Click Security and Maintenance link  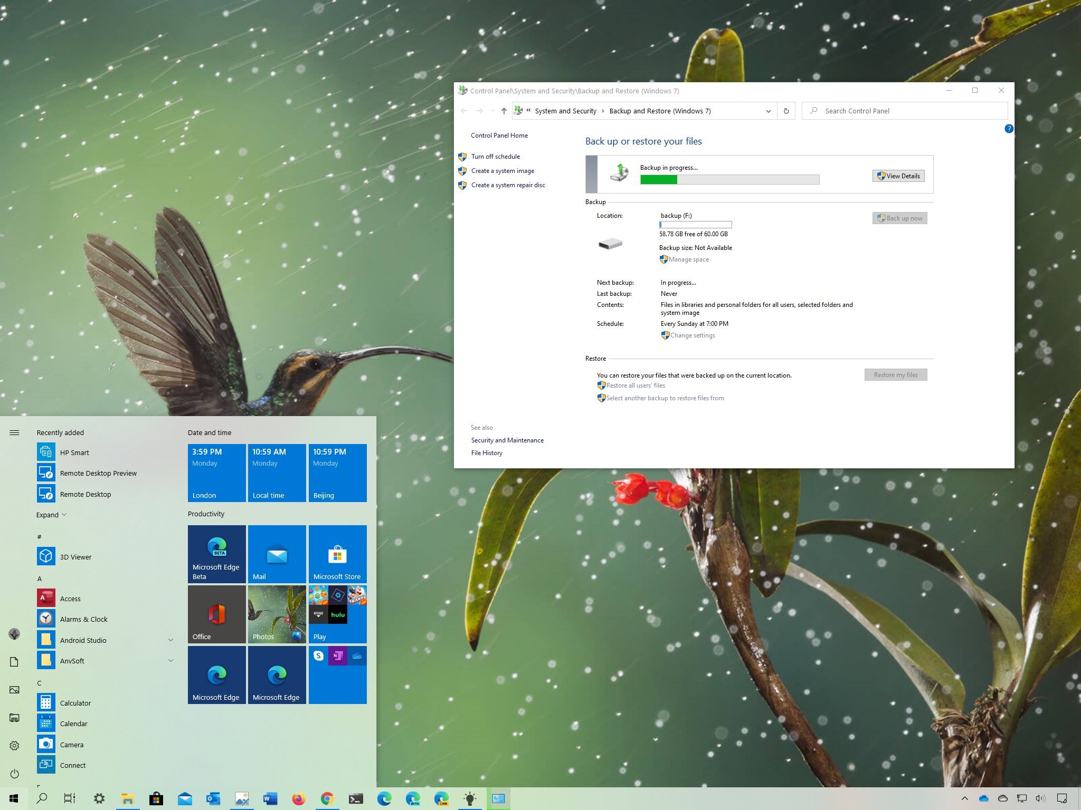[x=507, y=440]
